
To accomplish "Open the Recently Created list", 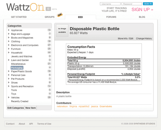I will point(20,101).
